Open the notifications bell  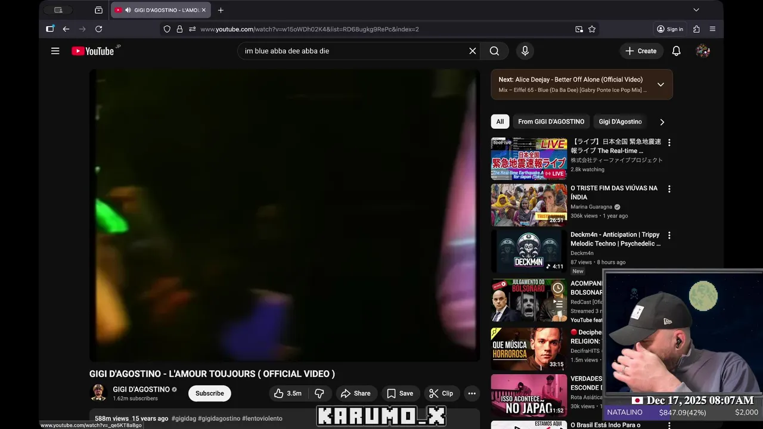677,51
